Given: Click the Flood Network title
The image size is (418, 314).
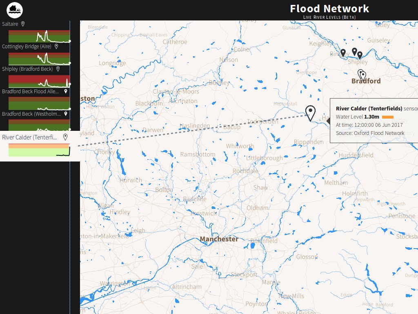Looking at the screenshot, I should click(x=329, y=9).
